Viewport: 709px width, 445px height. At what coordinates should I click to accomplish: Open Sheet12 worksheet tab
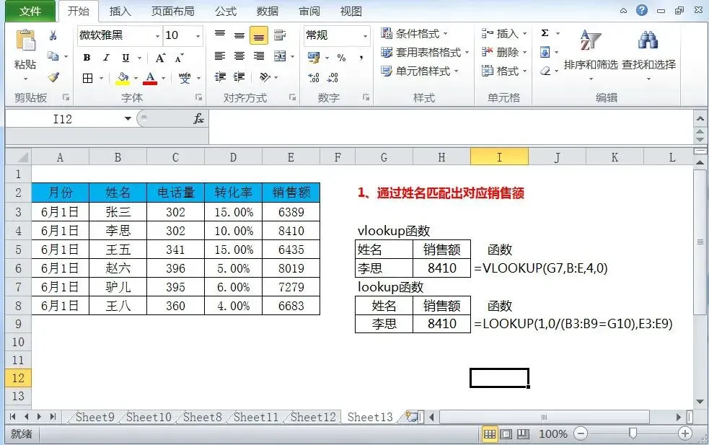tap(313, 417)
